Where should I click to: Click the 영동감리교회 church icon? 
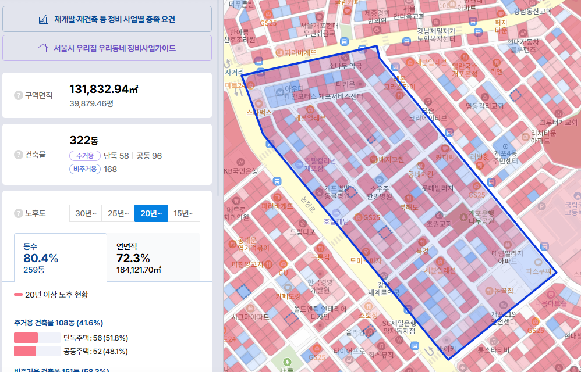point(484,97)
